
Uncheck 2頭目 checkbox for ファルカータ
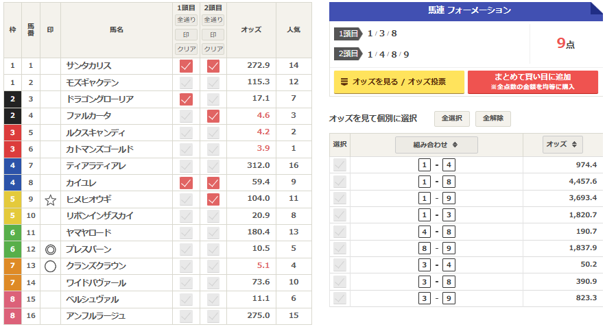pyautogui.click(x=213, y=116)
